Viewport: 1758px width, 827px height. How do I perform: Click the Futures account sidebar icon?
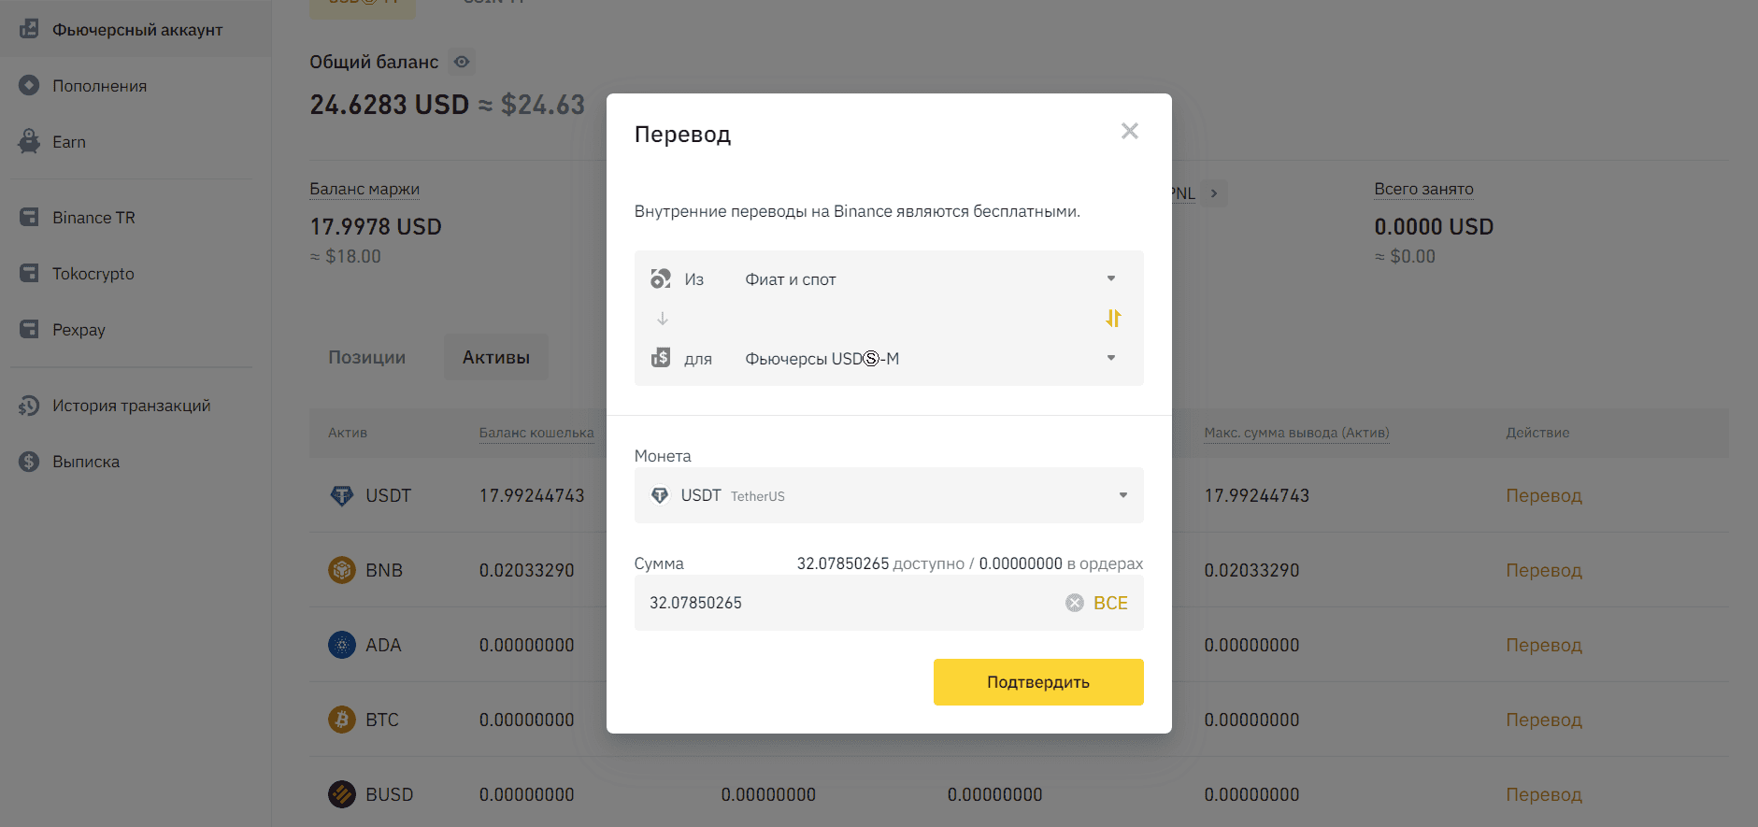point(29,29)
